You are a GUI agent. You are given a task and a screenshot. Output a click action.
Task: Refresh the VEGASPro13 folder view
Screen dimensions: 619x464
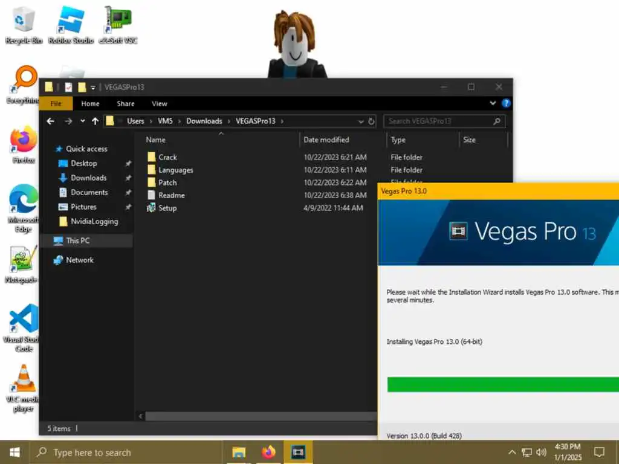371,121
